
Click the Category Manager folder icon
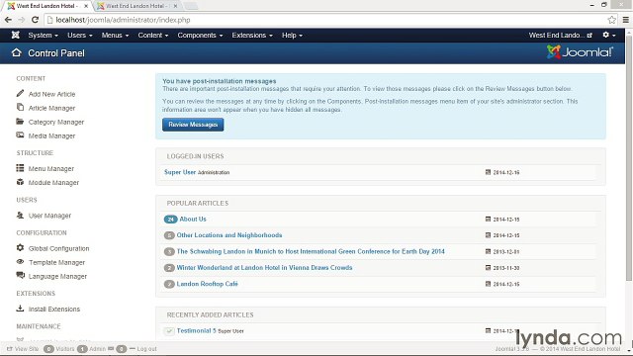coord(20,121)
